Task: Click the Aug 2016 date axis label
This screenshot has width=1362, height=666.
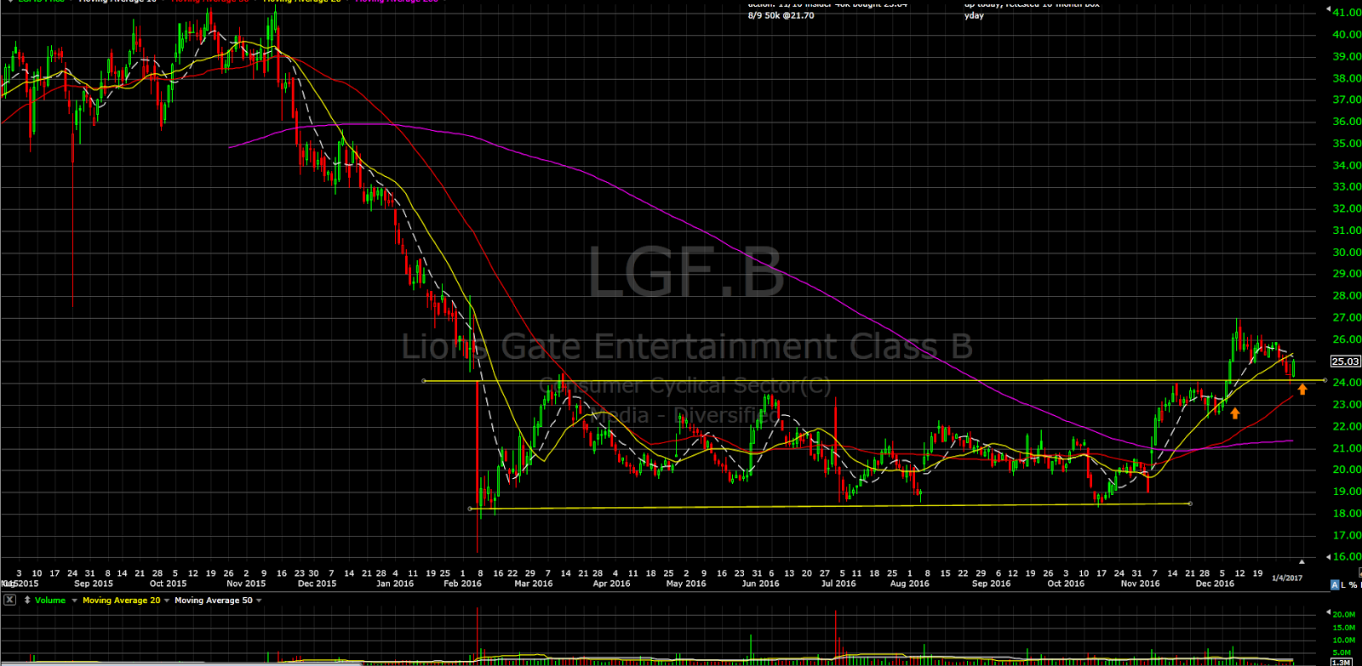Action: pyautogui.click(x=909, y=583)
